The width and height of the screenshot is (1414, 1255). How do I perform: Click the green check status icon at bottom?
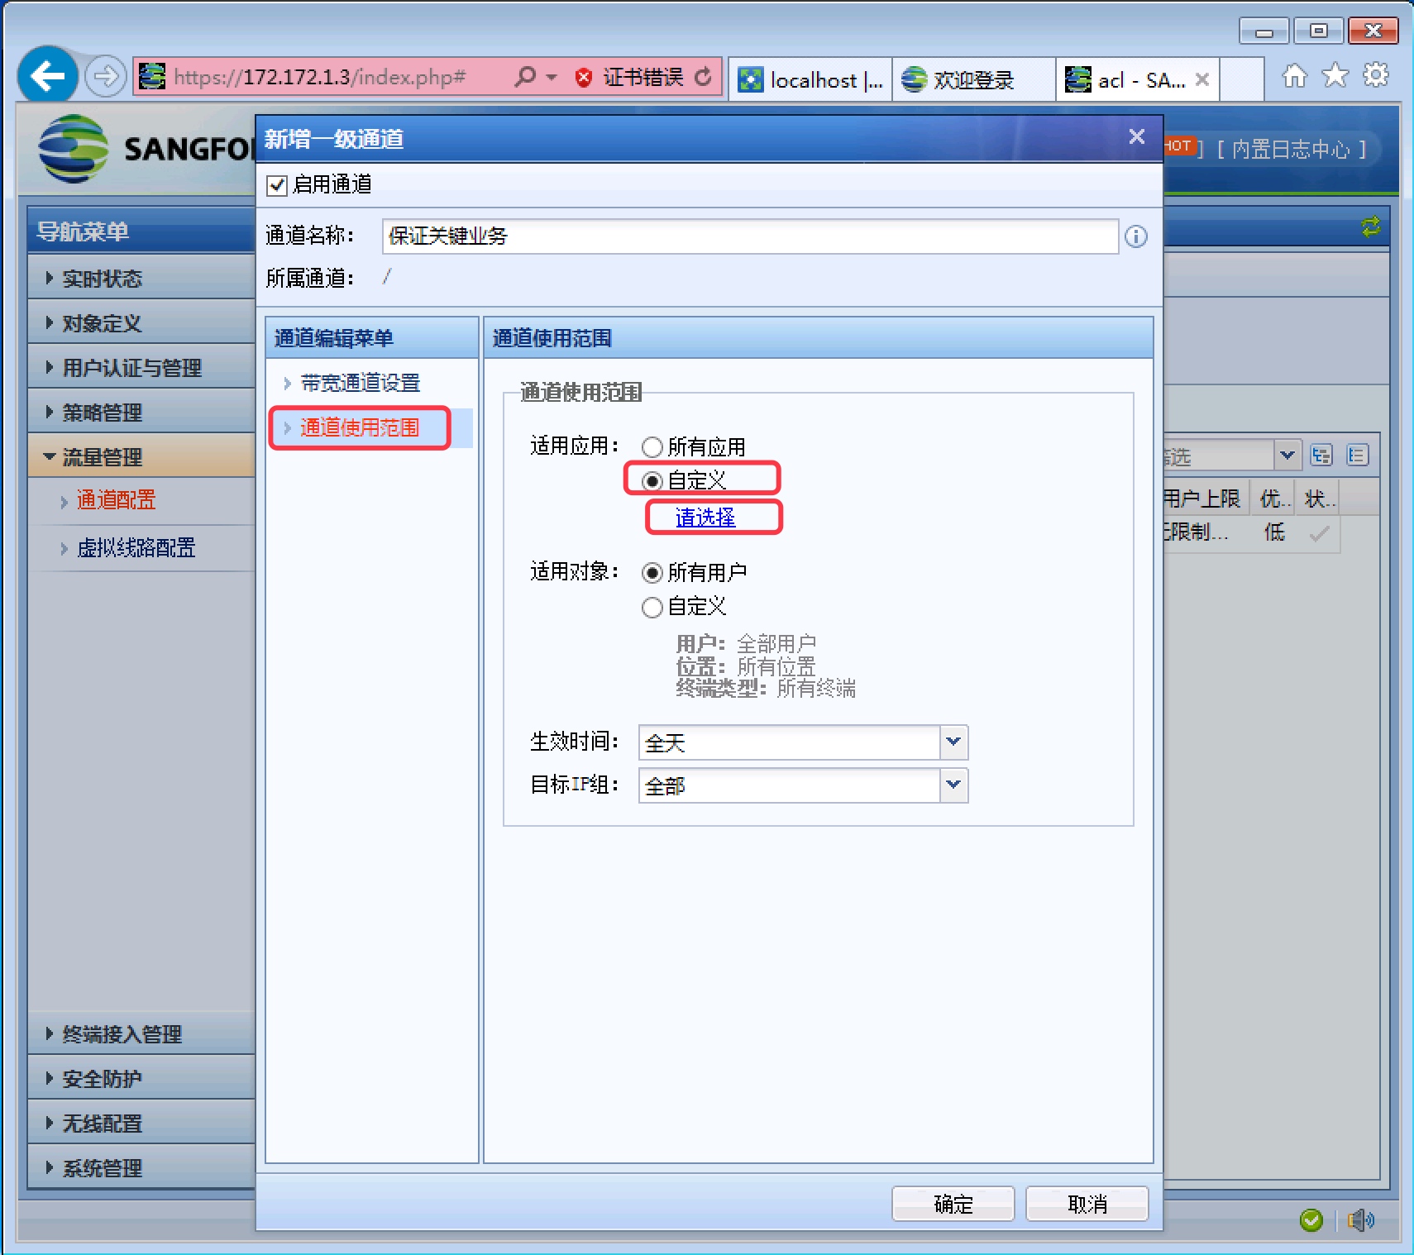click(1311, 1219)
